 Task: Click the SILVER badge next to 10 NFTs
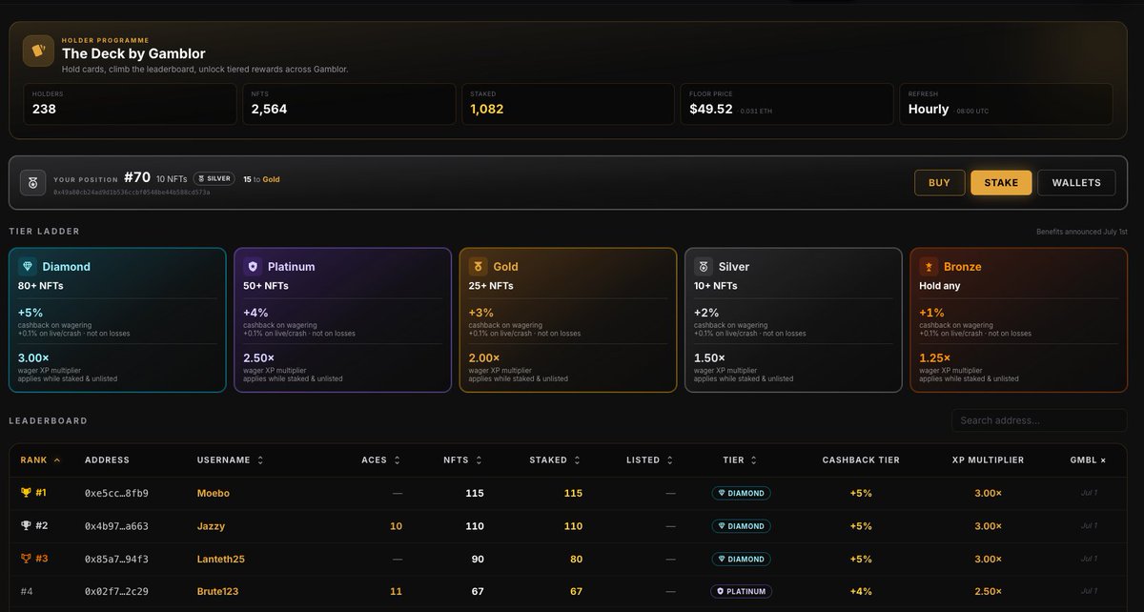[214, 178]
